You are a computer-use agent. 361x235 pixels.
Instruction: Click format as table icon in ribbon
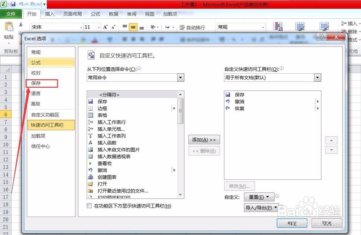[x=300, y=26]
